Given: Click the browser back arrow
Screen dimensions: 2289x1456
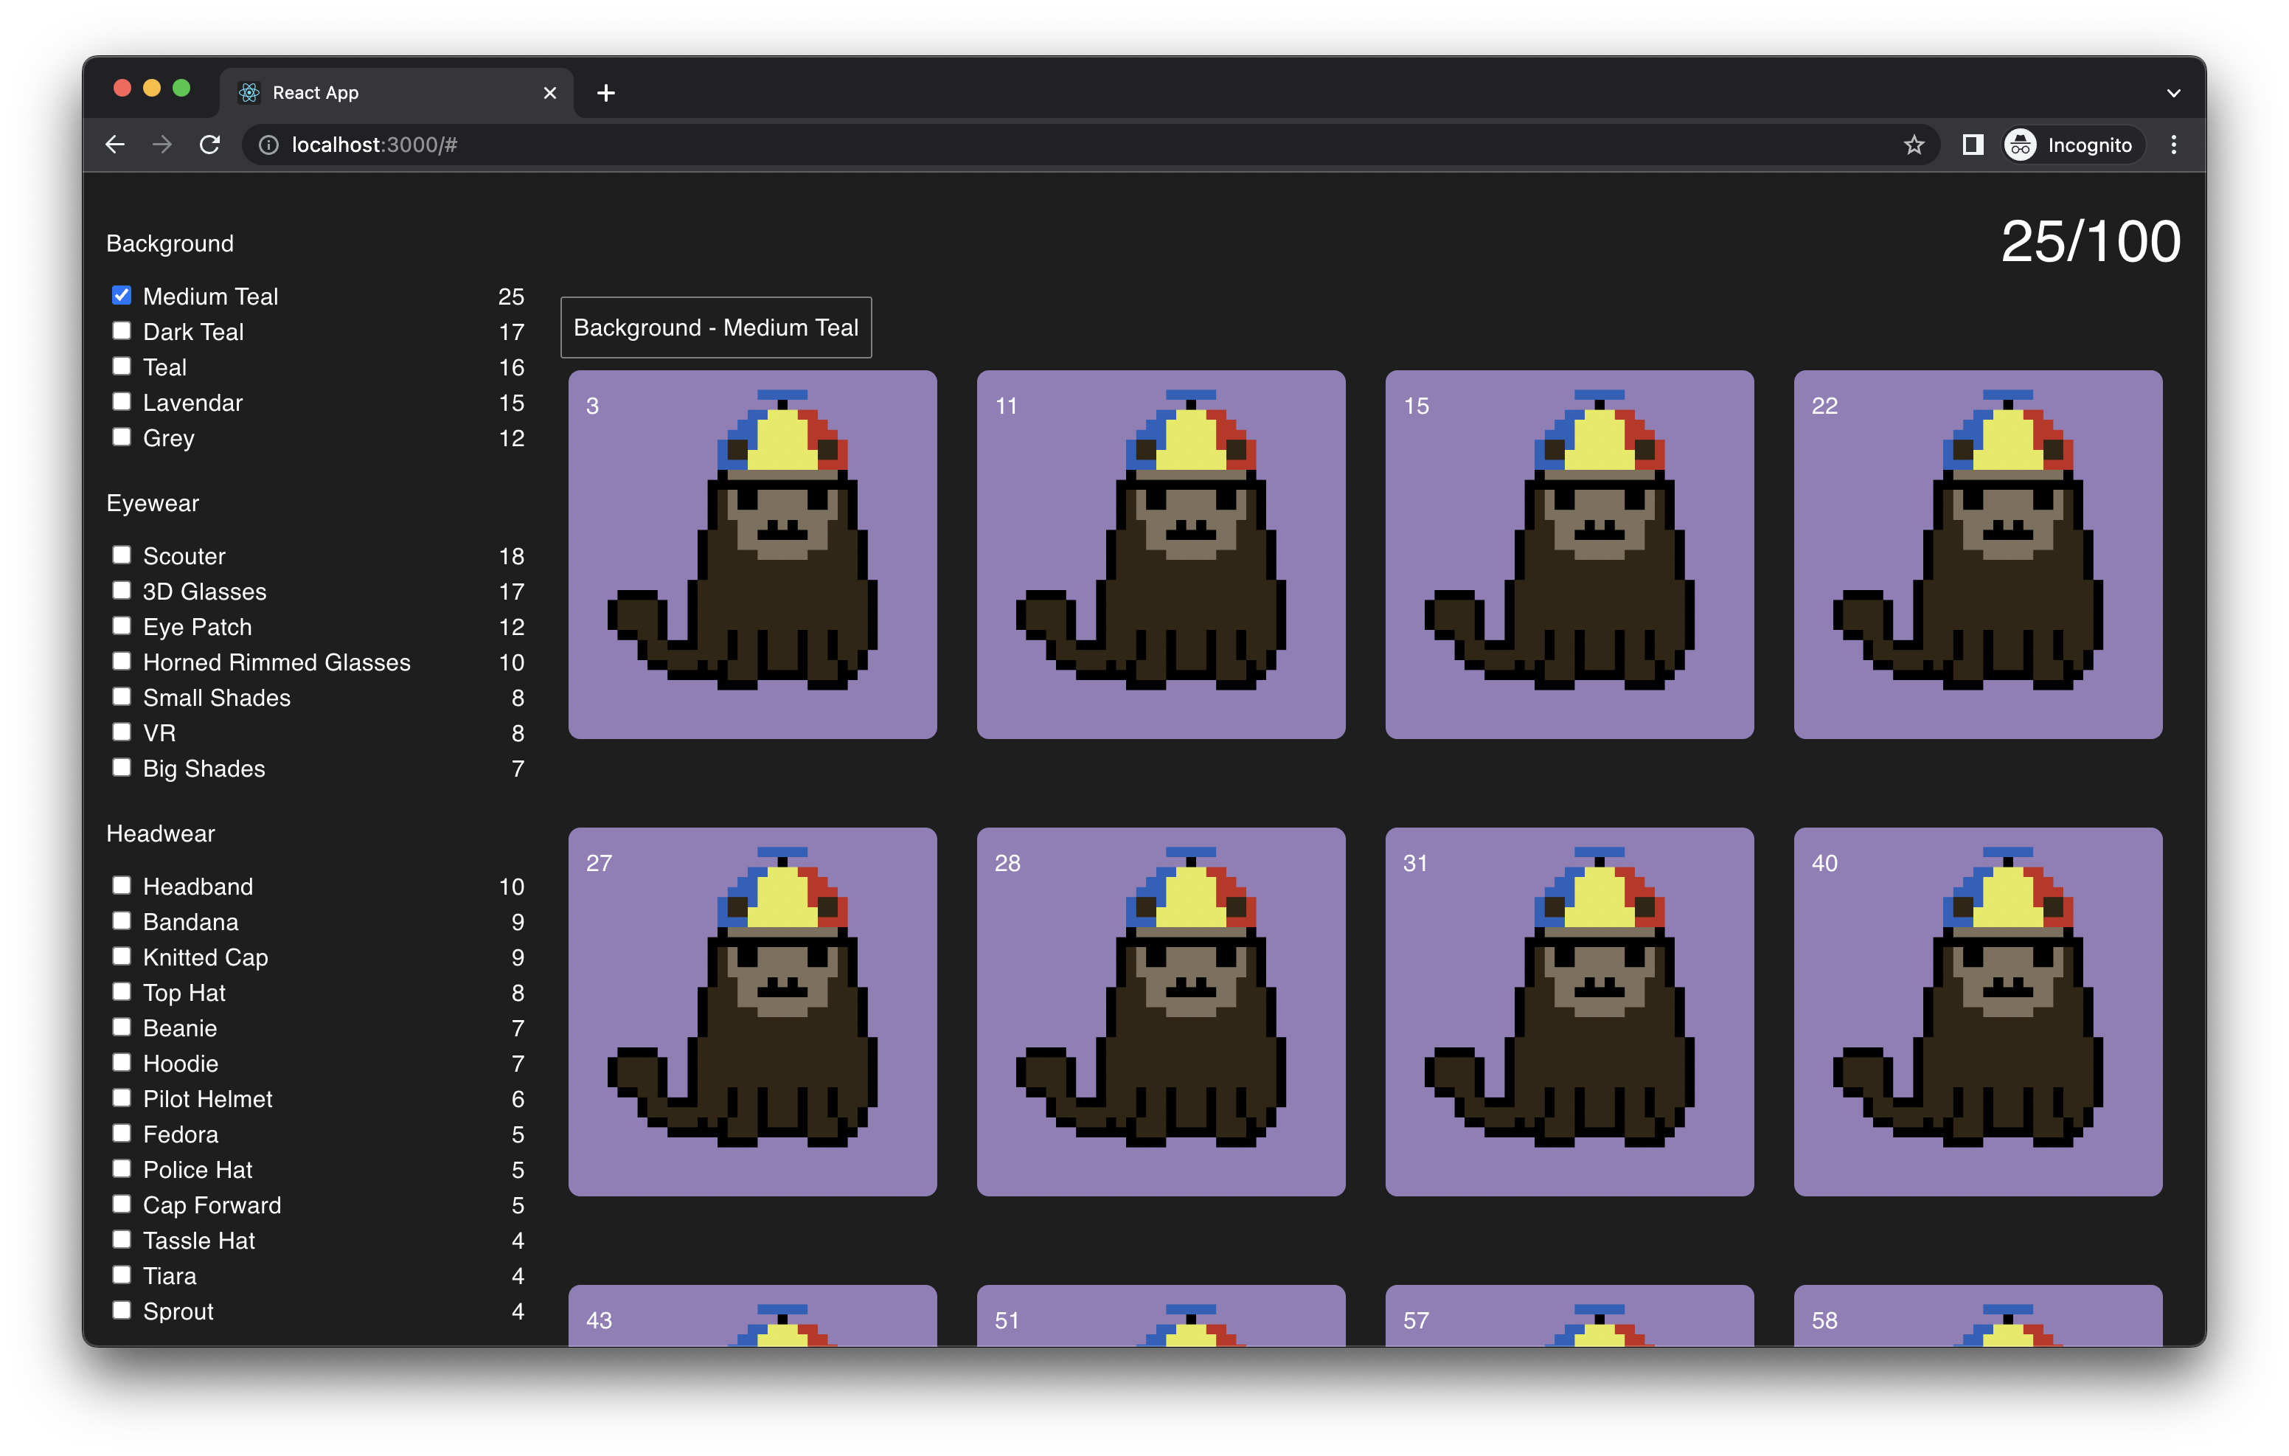Looking at the screenshot, I should click(x=115, y=145).
